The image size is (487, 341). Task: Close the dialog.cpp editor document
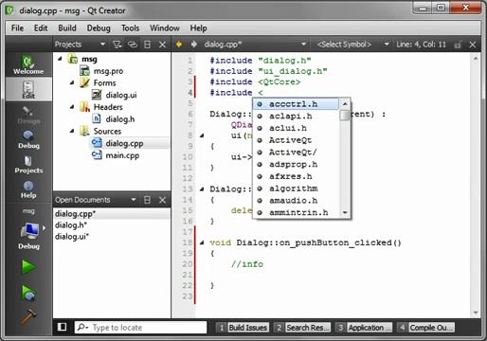click(473, 45)
